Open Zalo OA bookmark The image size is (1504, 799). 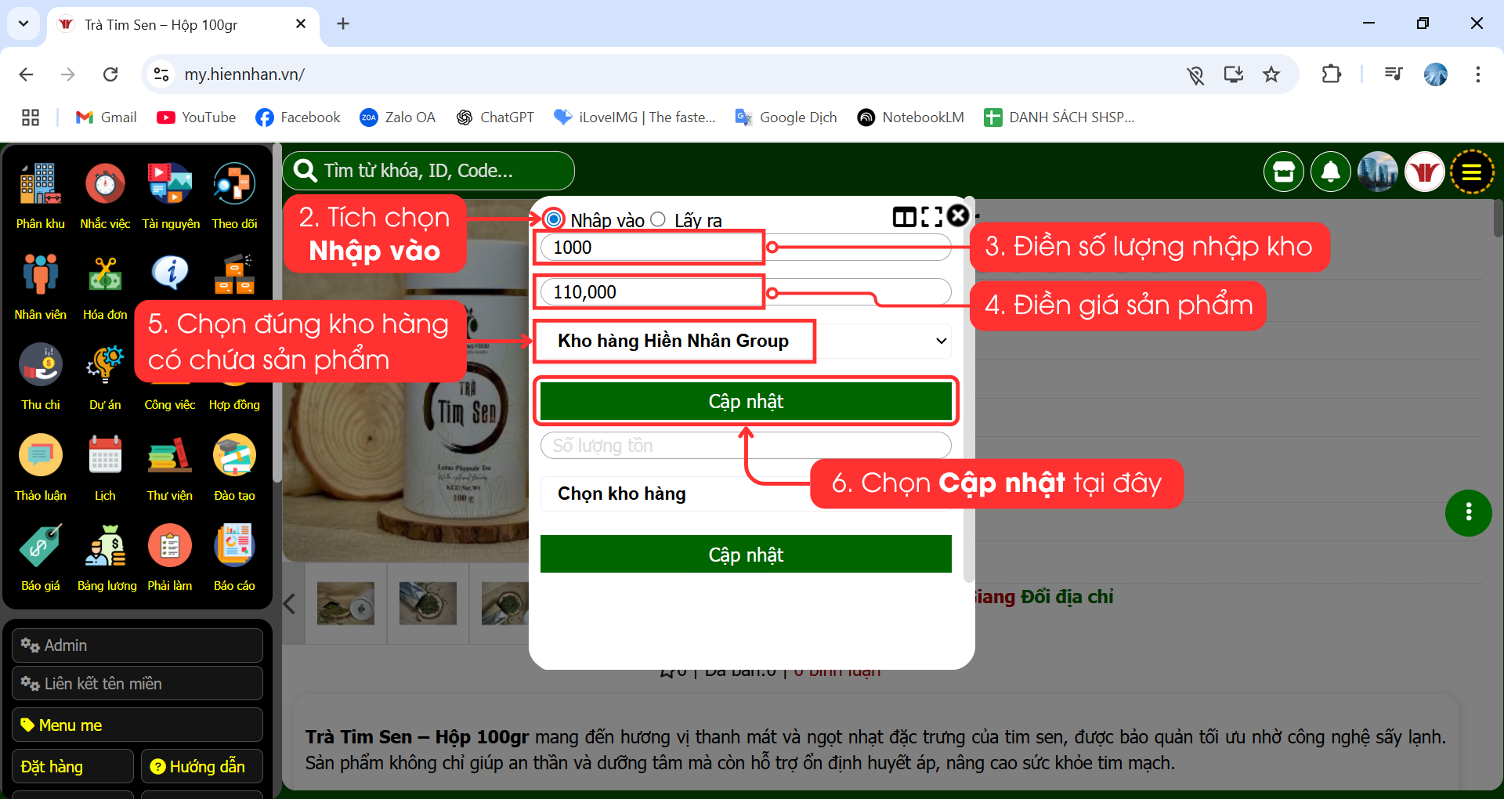398,117
